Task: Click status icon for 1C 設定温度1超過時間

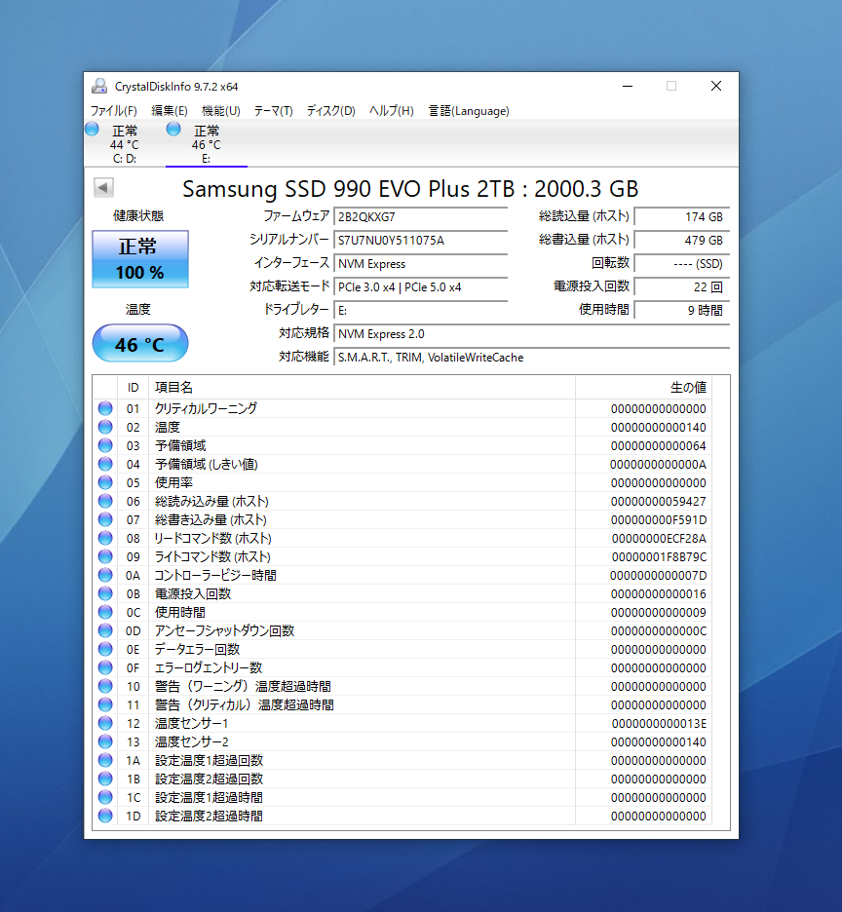Action: point(105,797)
